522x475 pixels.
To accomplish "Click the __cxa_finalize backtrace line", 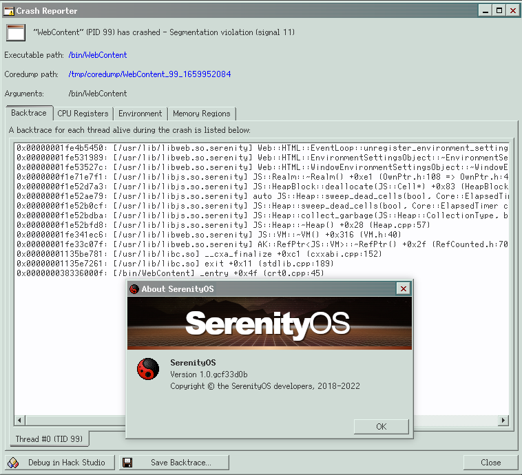I will pos(199,254).
